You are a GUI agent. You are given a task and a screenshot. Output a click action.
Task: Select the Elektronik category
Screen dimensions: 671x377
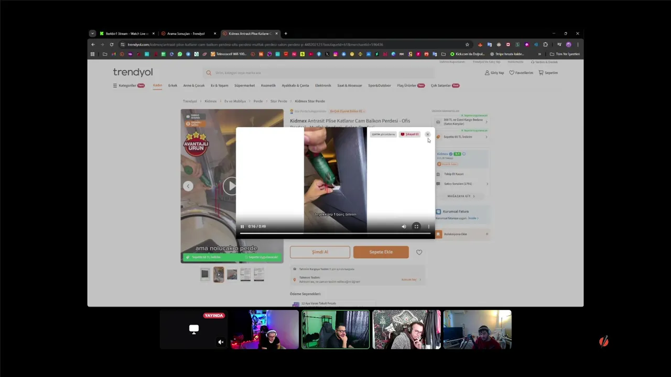point(323,85)
